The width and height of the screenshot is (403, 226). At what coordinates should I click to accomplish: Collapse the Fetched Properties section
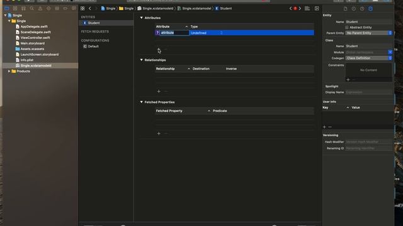(141, 102)
